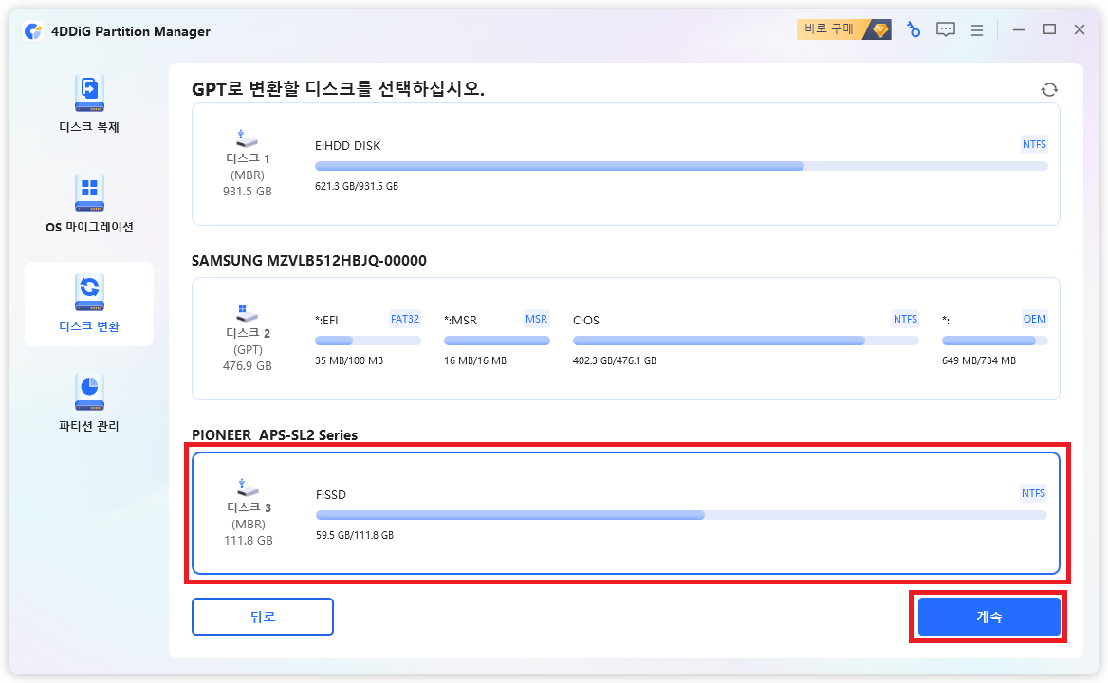
Task: Click the OEM partition usage bar
Action: (995, 341)
